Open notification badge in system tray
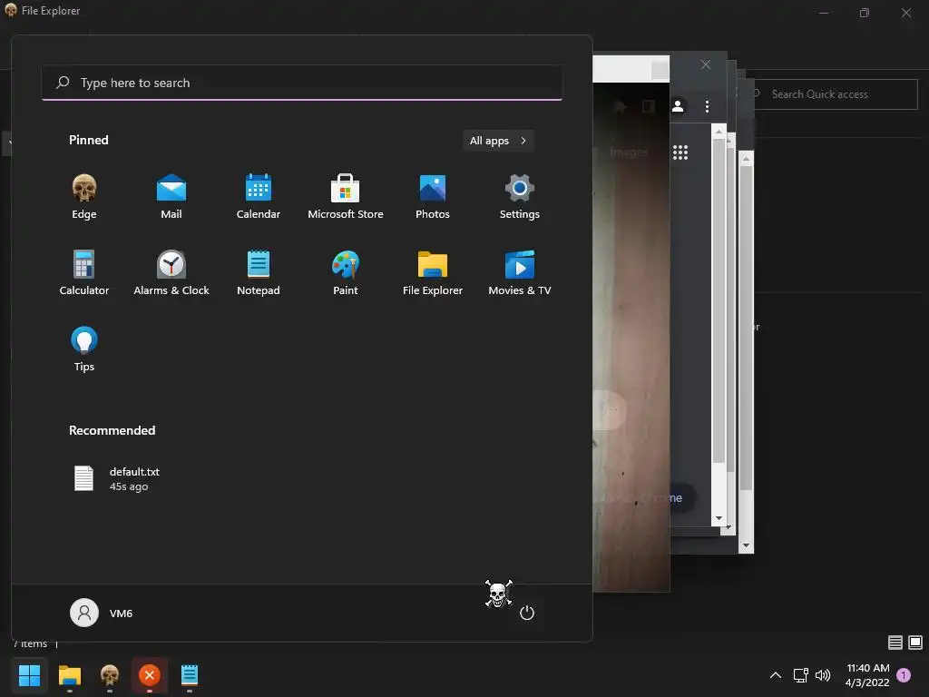The image size is (929, 697). (x=904, y=675)
